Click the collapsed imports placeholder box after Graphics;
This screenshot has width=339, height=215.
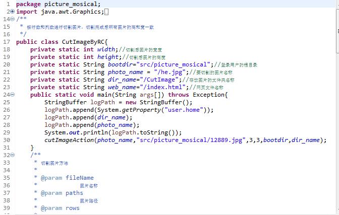coord(106,12)
